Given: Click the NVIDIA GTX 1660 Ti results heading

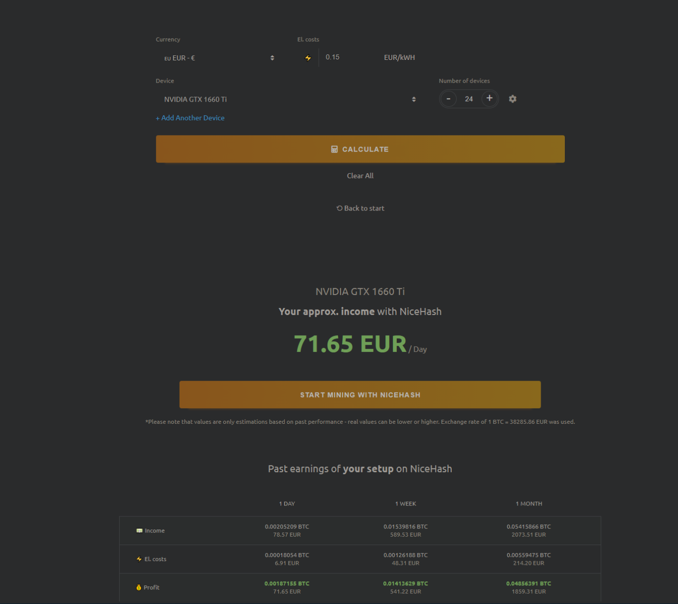Looking at the screenshot, I should click(360, 291).
